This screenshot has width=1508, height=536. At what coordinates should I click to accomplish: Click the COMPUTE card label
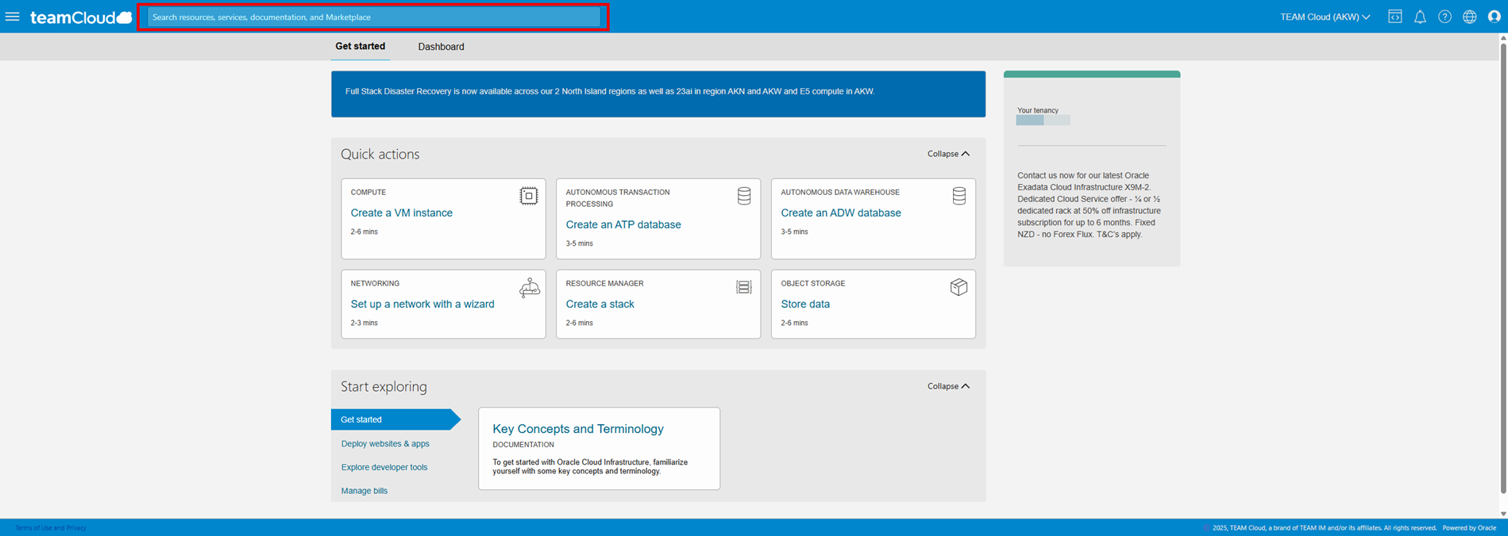(368, 192)
